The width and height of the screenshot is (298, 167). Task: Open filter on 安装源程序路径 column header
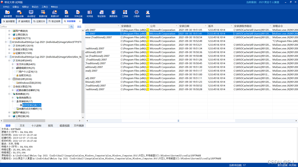pyautogui.click(x=270, y=26)
